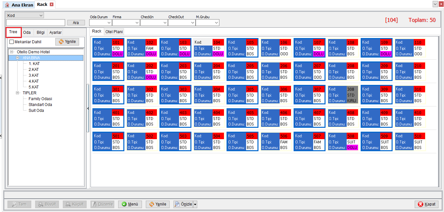Open the Ana Ekran home tab

[19, 5]
